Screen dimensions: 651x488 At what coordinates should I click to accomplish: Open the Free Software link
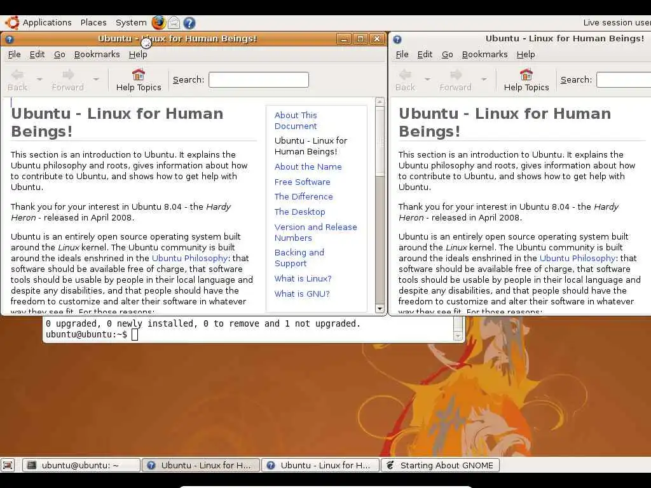(302, 182)
